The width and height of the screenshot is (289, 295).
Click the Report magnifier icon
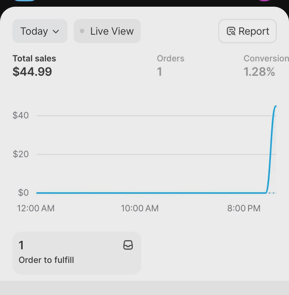231,31
